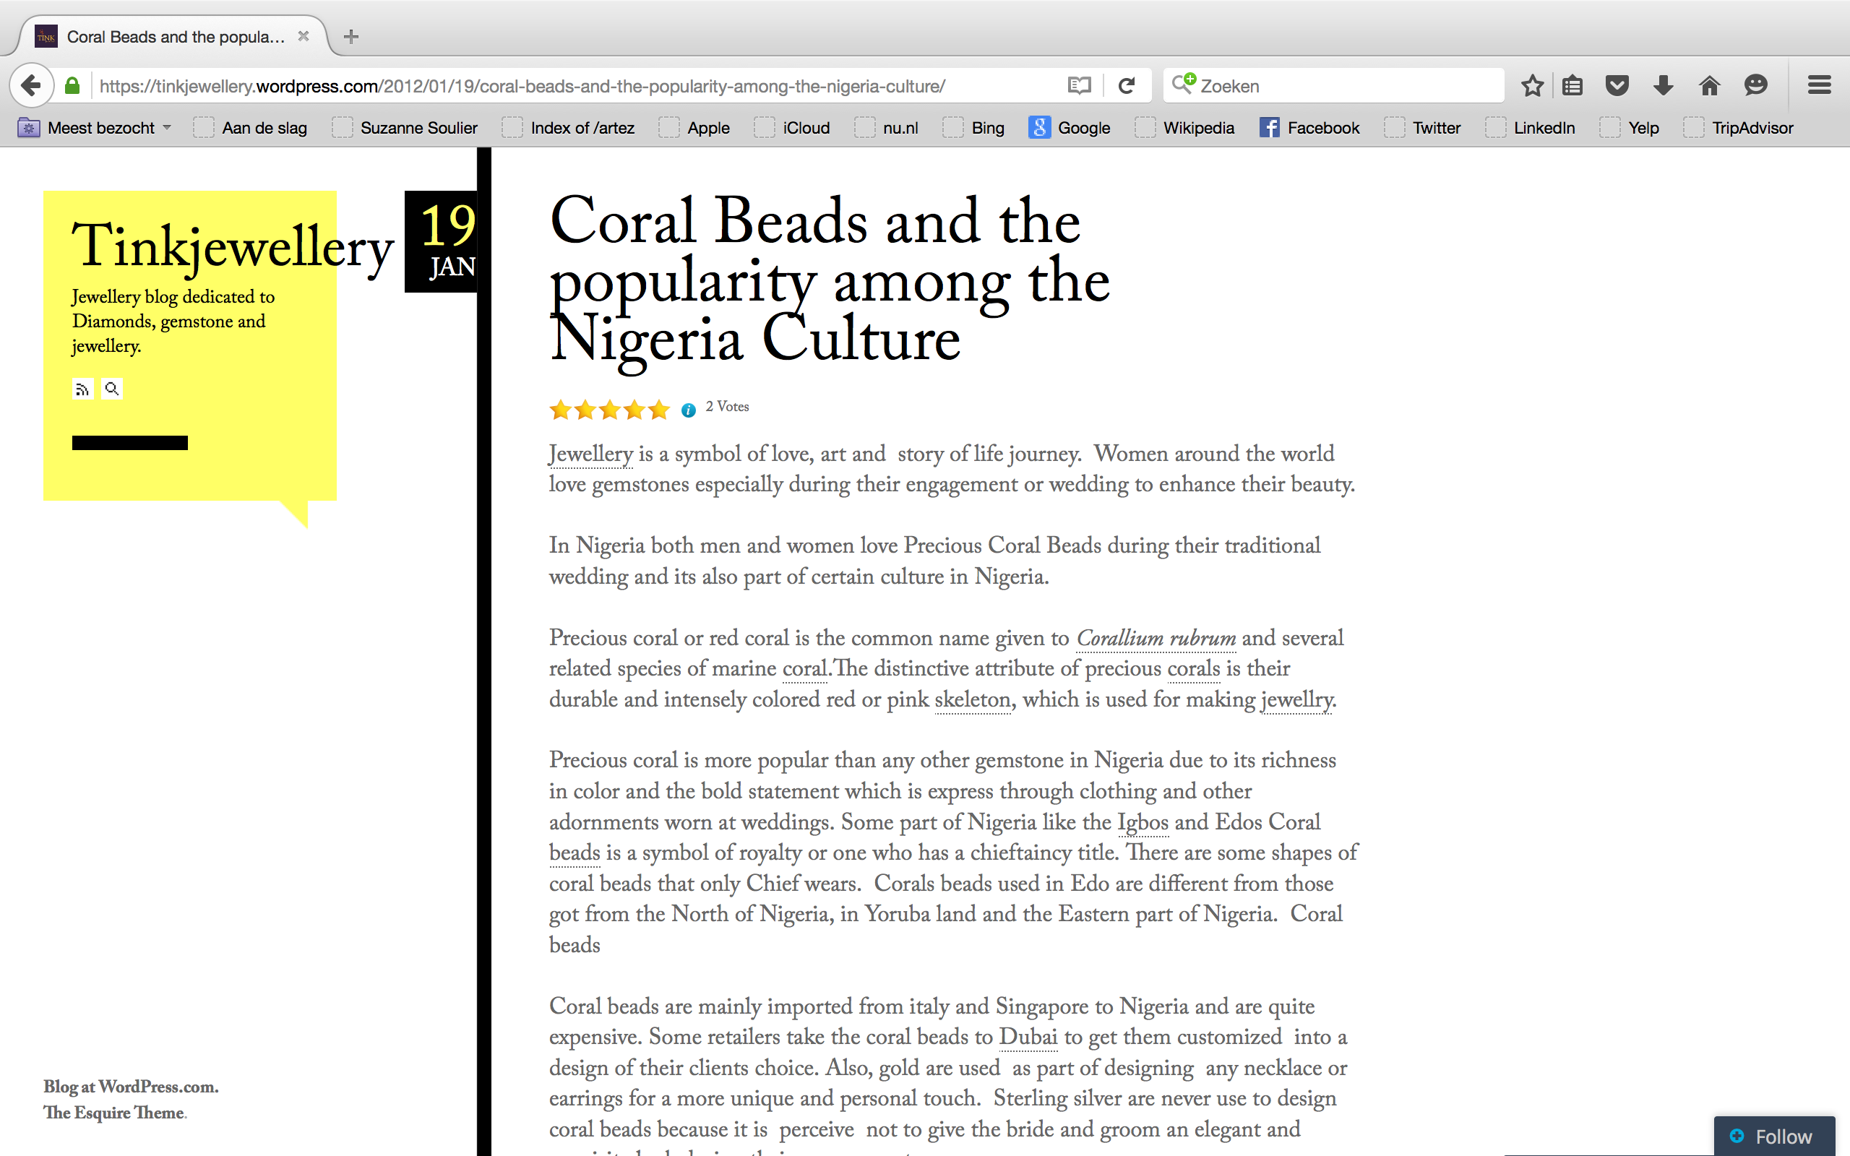The height and width of the screenshot is (1156, 1850).
Task: Open the Bing bookmark
Action: coord(973,128)
